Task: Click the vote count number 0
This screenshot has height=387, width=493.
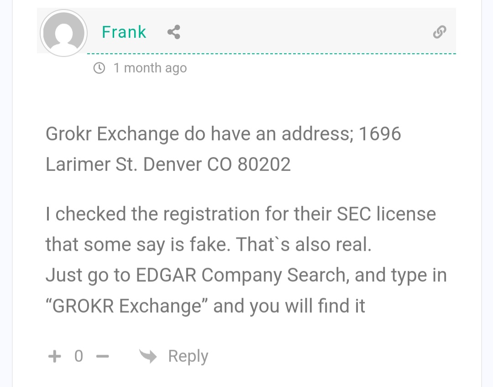Action: pos(79,356)
